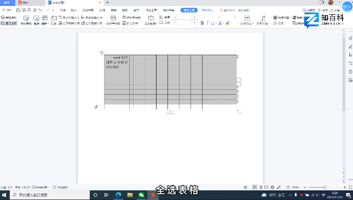This screenshot has width=353, height=200.
Task: Select the table Eraser tool
Action: point(36,20)
